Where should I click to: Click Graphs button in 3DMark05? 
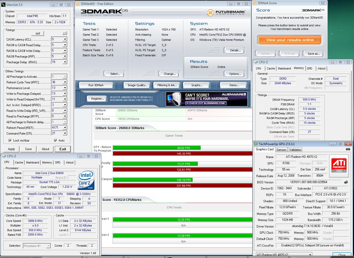197,85
